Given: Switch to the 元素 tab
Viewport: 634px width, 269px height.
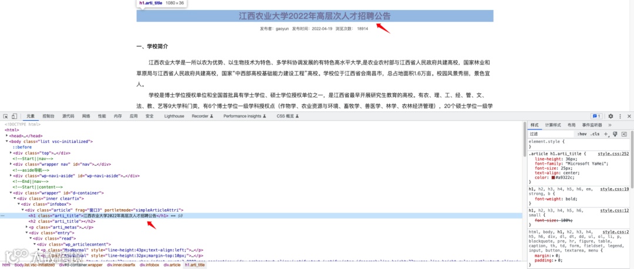Looking at the screenshot, I should pyautogui.click(x=31, y=116).
